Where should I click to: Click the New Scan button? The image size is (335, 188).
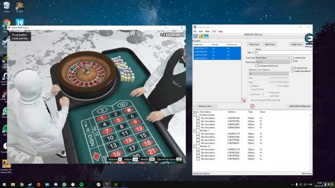pos(254,44)
